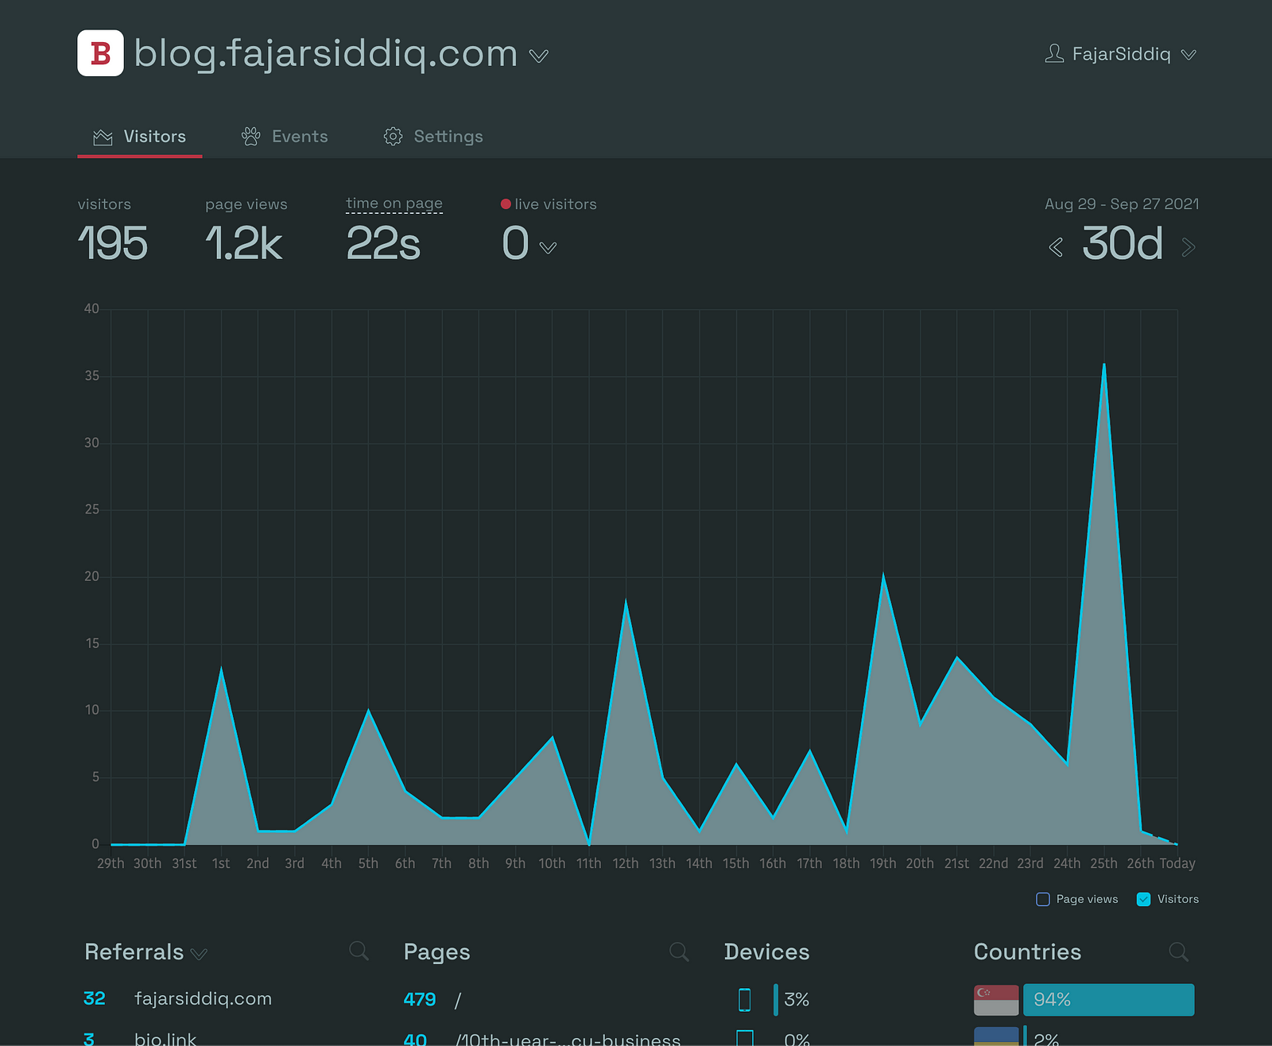Screen dimensions: 1272x1046
Task: Click the Devices section heading
Action: 766,951
